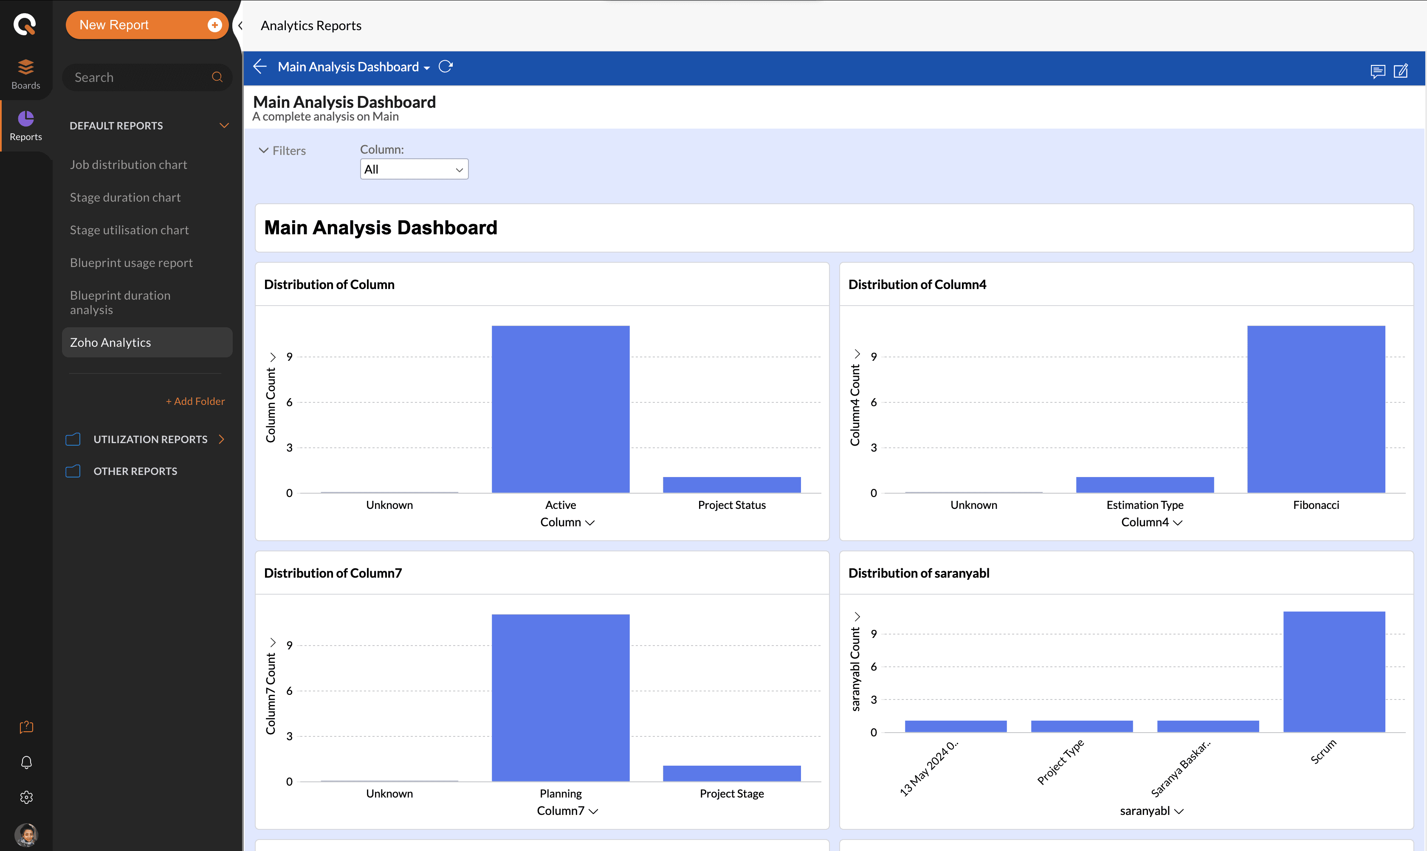Open settings gear in sidebar
This screenshot has width=1427, height=851.
tap(26, 797)
